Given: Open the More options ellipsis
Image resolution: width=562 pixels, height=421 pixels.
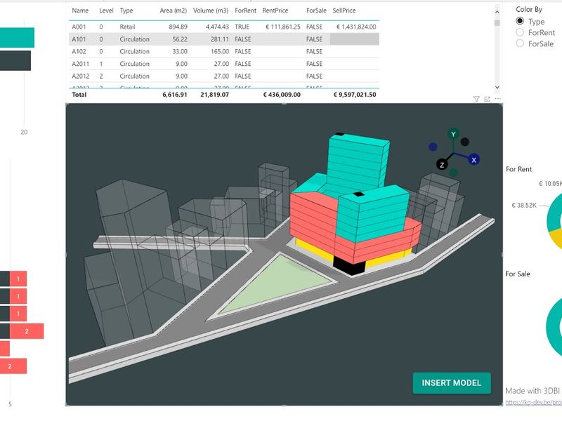Looking at the screenshot, I should (498, 100).
